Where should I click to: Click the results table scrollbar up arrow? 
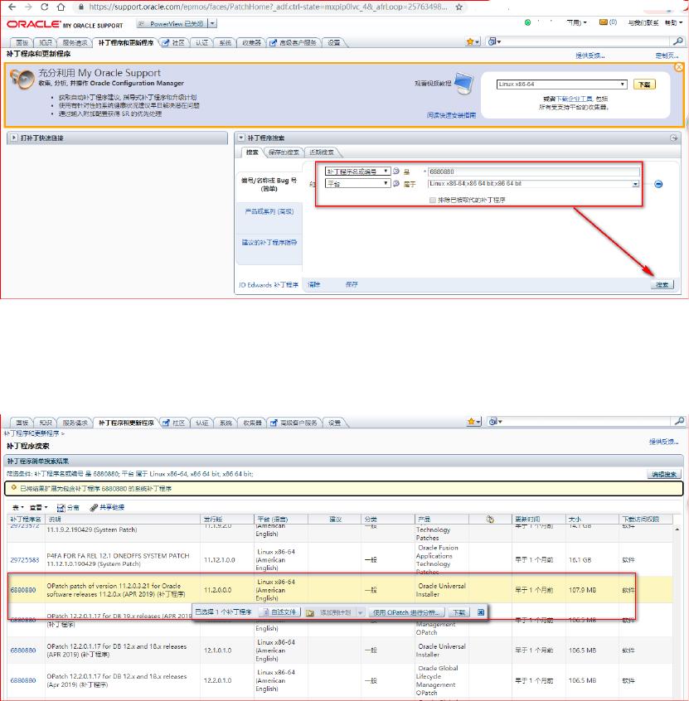[x=677, y=529]
